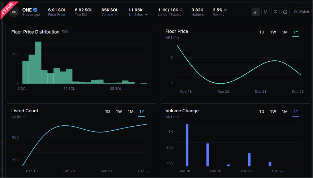Click the chart analytics icon button
Viewport: 313px width, 178px height.
click(256, 12)
